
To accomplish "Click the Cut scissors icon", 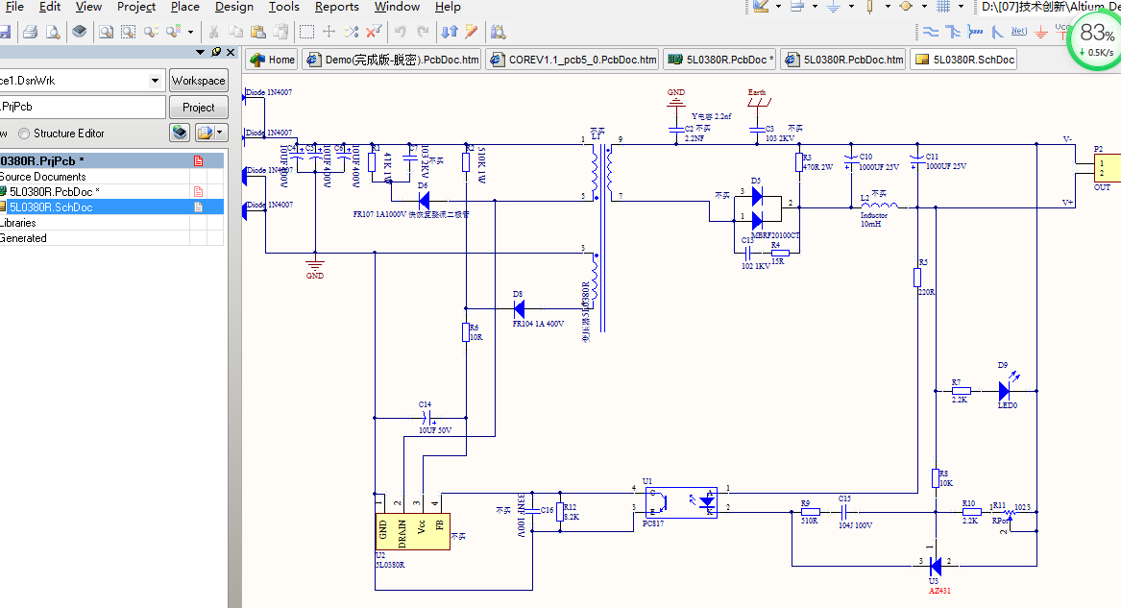I will [213, 32].
